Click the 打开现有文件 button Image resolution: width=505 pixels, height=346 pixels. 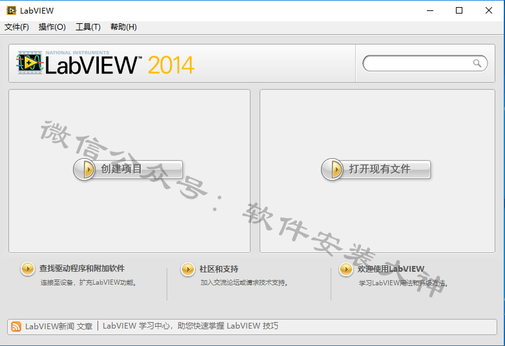pos(376,169)
